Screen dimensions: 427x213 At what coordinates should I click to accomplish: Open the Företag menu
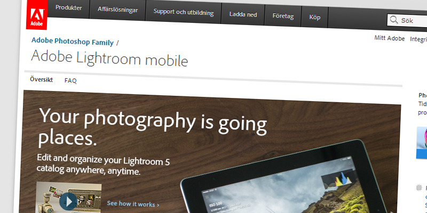point(283,16)
